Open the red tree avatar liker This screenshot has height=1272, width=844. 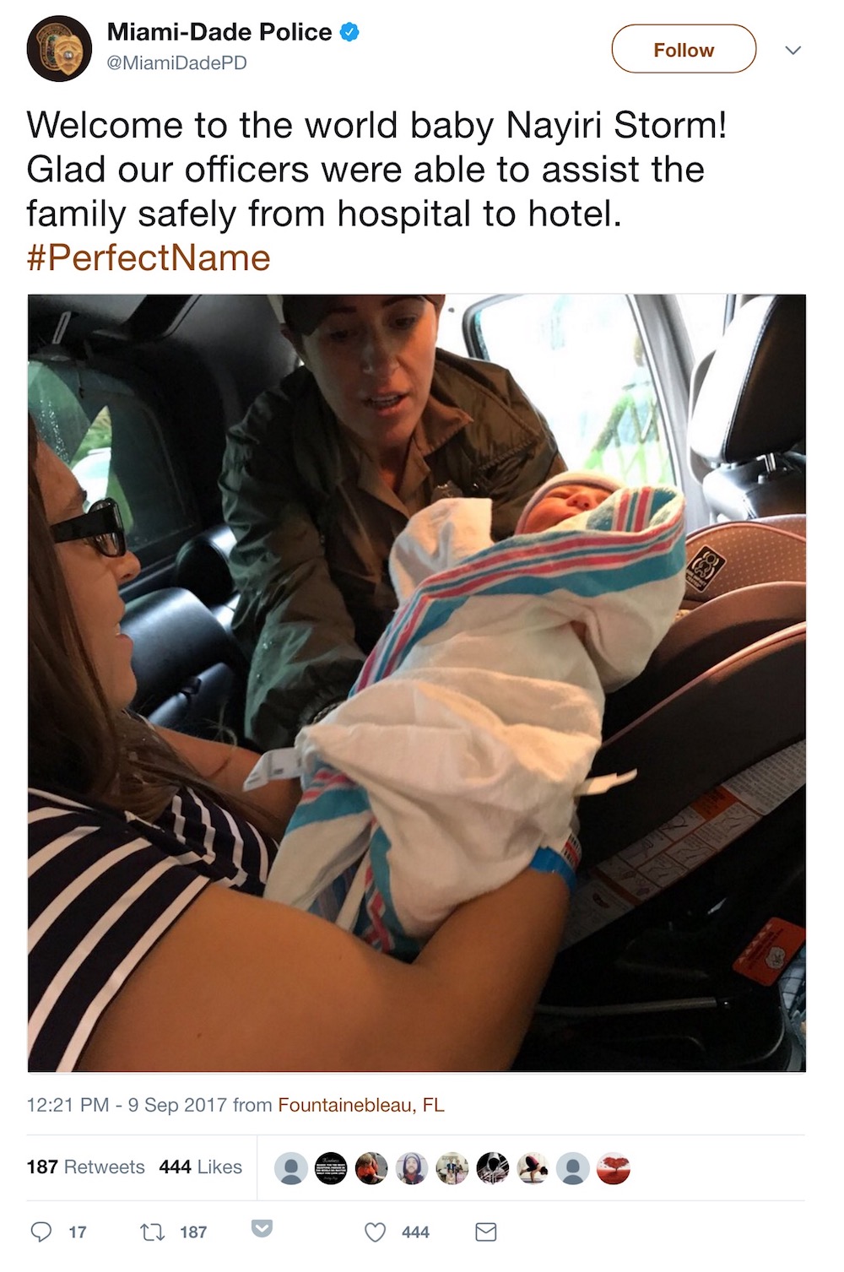tap(613, 1168)
